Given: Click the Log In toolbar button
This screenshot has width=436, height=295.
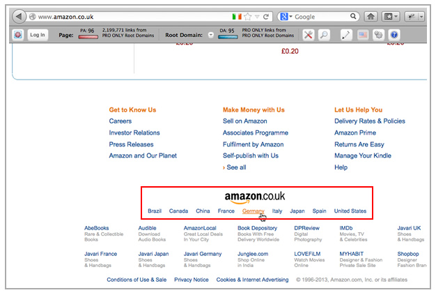Looking at the screenshot, I should coord(37,34).
